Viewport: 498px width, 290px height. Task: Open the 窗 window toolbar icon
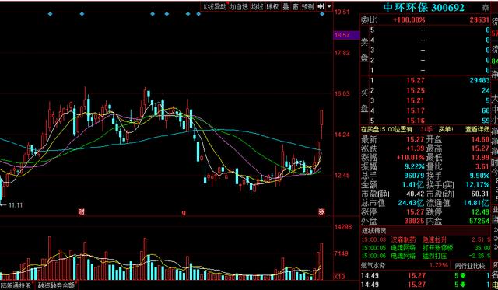296,6
